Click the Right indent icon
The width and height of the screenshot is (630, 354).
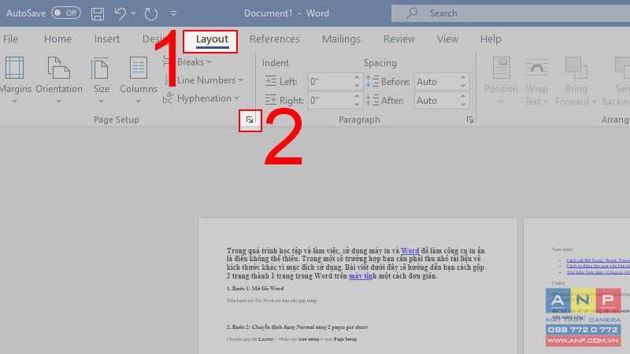tap(270, 100)
